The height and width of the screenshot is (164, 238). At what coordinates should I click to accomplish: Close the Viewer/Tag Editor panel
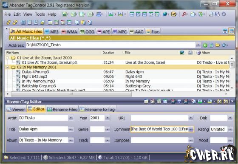coord(232,101)
